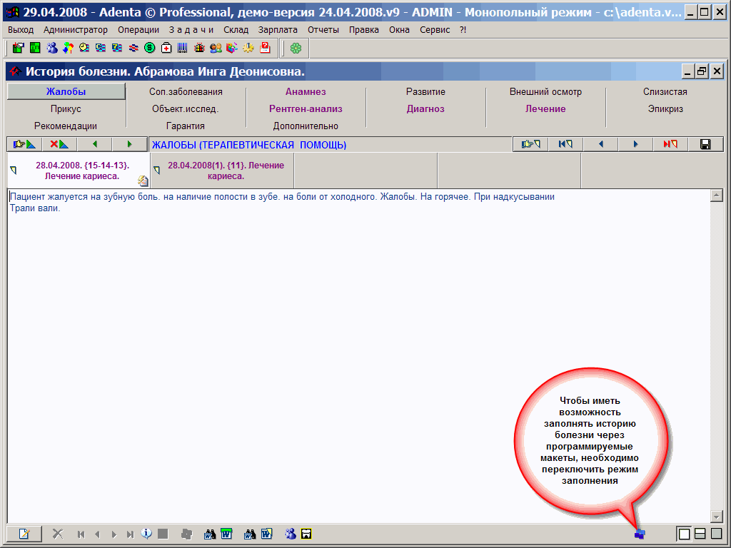Switch to the Анамнез section

306,91
